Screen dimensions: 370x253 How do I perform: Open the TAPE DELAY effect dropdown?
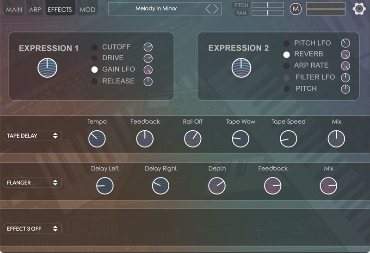click(32, 136)
